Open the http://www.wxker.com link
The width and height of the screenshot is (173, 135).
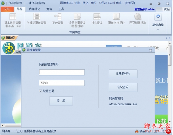click(123, 104)
